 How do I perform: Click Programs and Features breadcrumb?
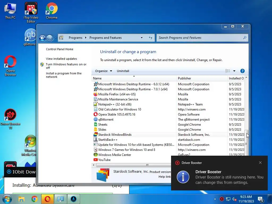pyautogui.click(x=105, y=38)
